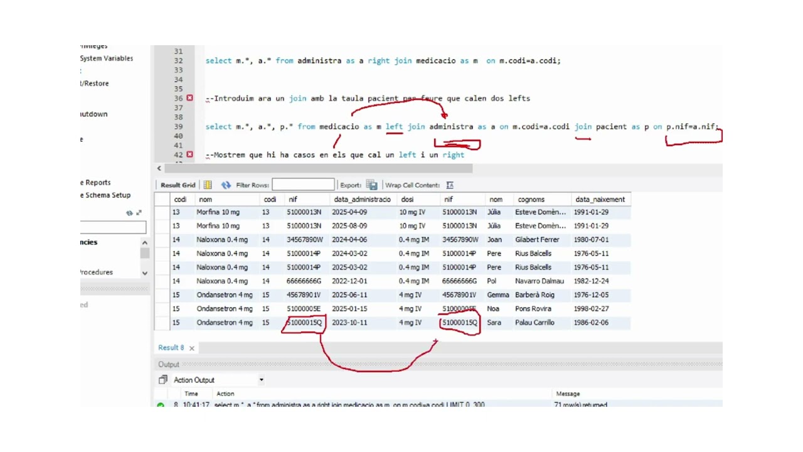The width and height of the screenshot is (803, 452).
Task: Click up arrow of sidebar scrollbar
Action: pos(145,242)
